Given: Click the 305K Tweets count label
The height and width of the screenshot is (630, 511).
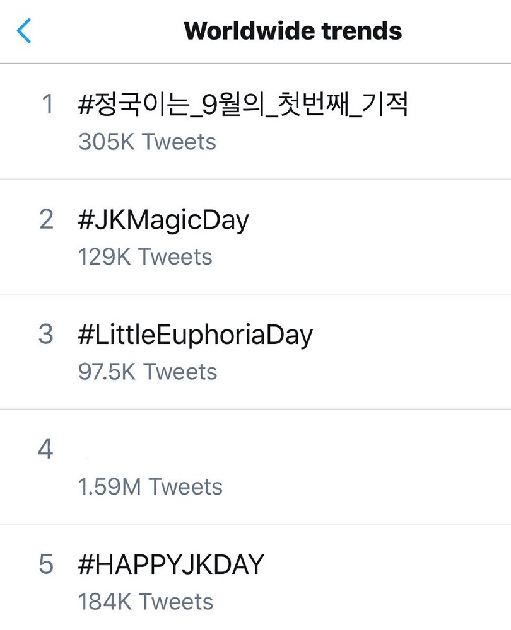Looking at the screenshot, I should click(x=146, y=141).
